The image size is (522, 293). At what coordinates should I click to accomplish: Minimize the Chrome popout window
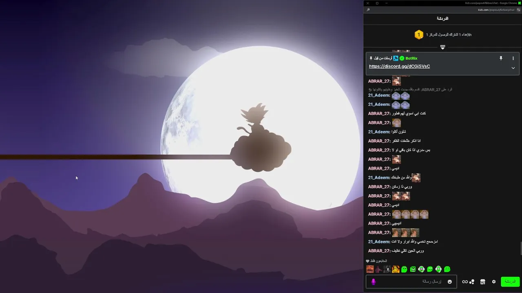pyautogui.click(x=387, y=3)
